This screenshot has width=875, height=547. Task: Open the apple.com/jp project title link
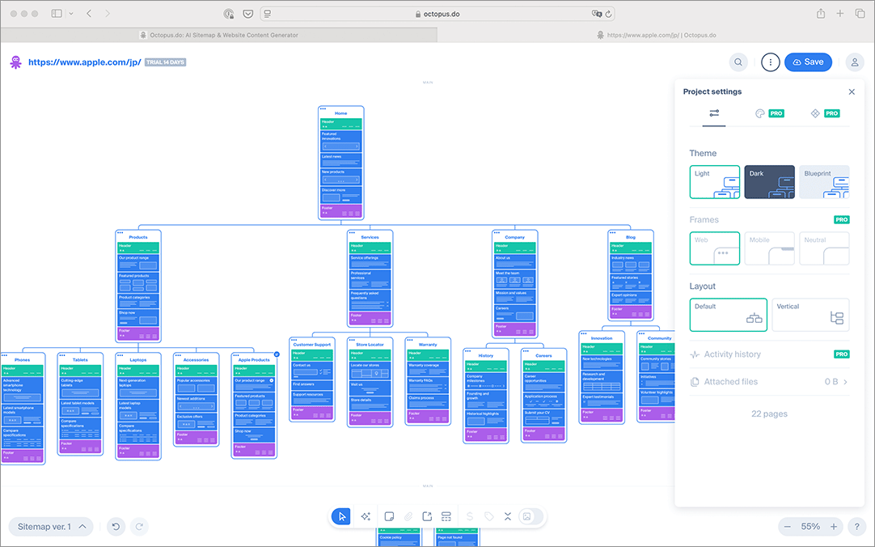85,62
